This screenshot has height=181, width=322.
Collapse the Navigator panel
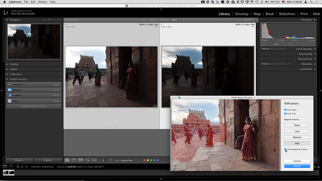coord(7,20)
